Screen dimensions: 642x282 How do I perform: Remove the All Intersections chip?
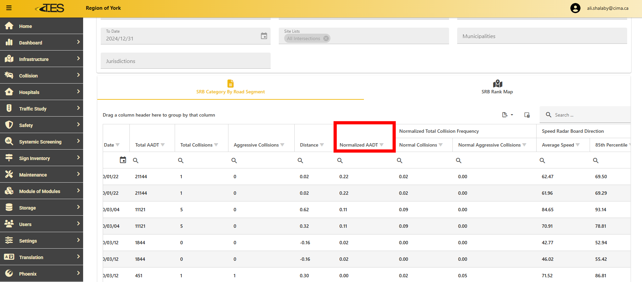(326, 38)
